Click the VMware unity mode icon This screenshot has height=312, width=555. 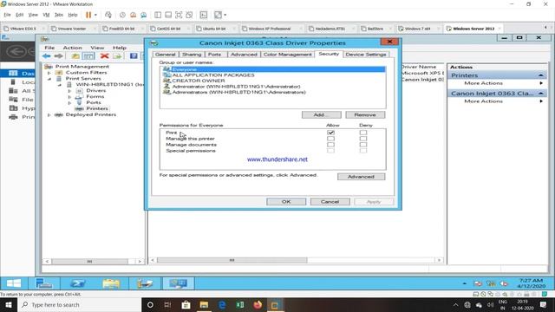189,15
